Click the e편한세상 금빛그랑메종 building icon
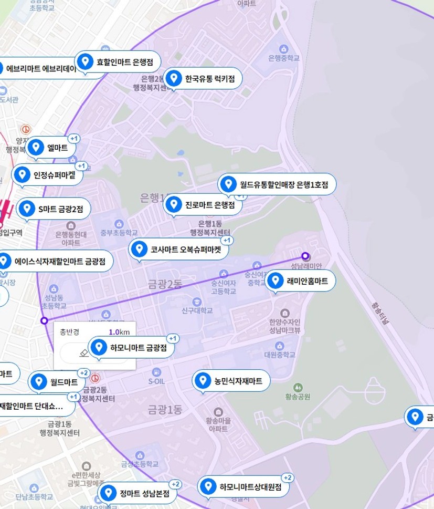434x509 pixels. (86, 466)
